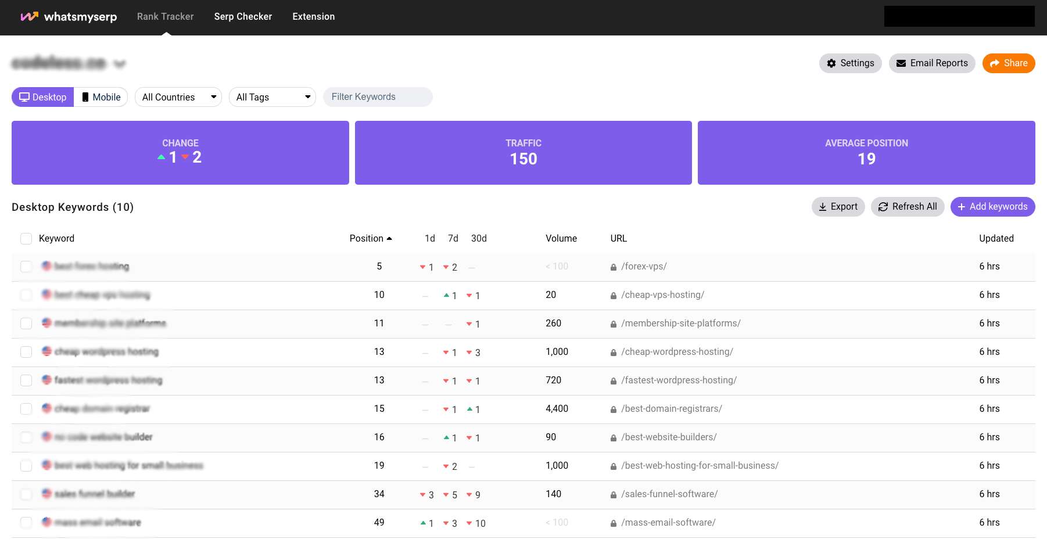Click the US flag beside cheap wordpress hosting
1047x557 pixels.
click(46, 351)
